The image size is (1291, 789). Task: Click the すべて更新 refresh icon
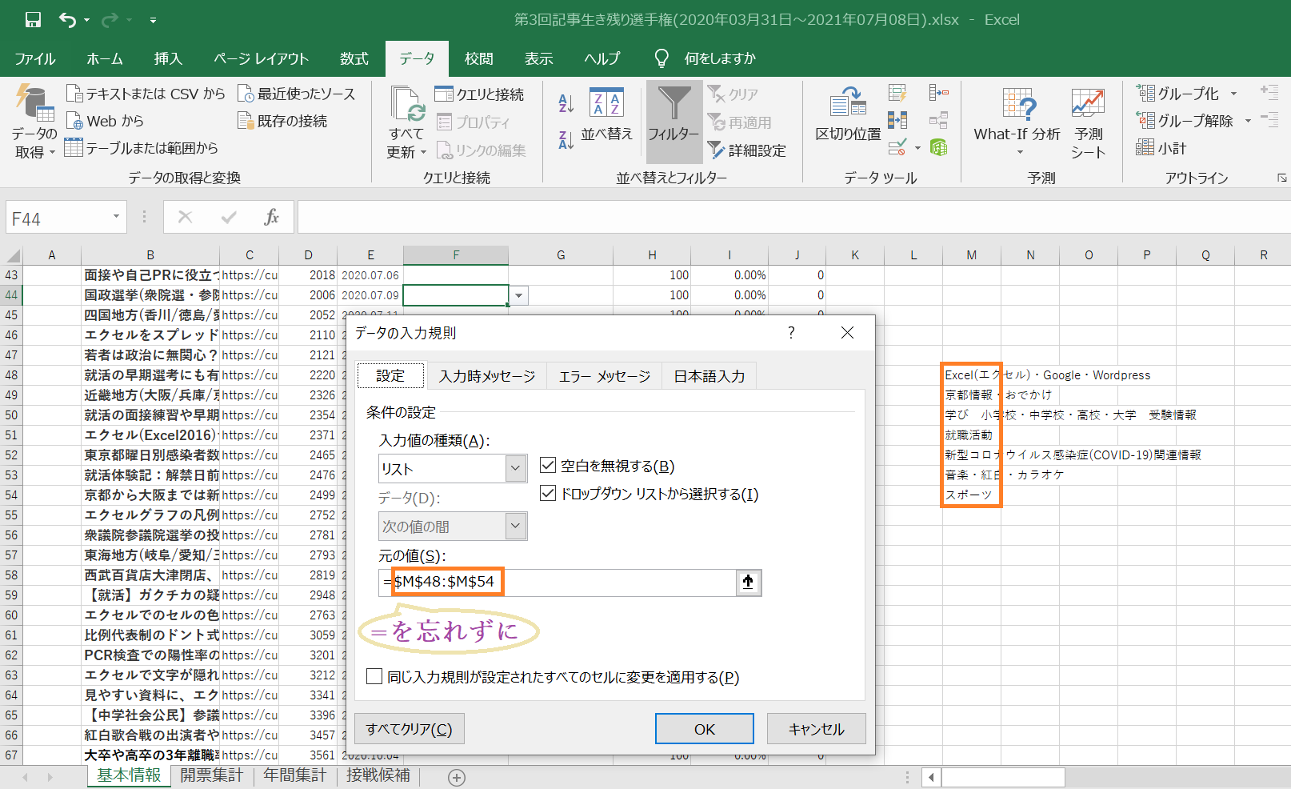click(x=408, y=104)
